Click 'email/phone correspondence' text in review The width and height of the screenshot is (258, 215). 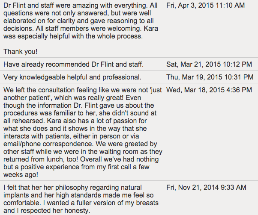pos(48,144)
